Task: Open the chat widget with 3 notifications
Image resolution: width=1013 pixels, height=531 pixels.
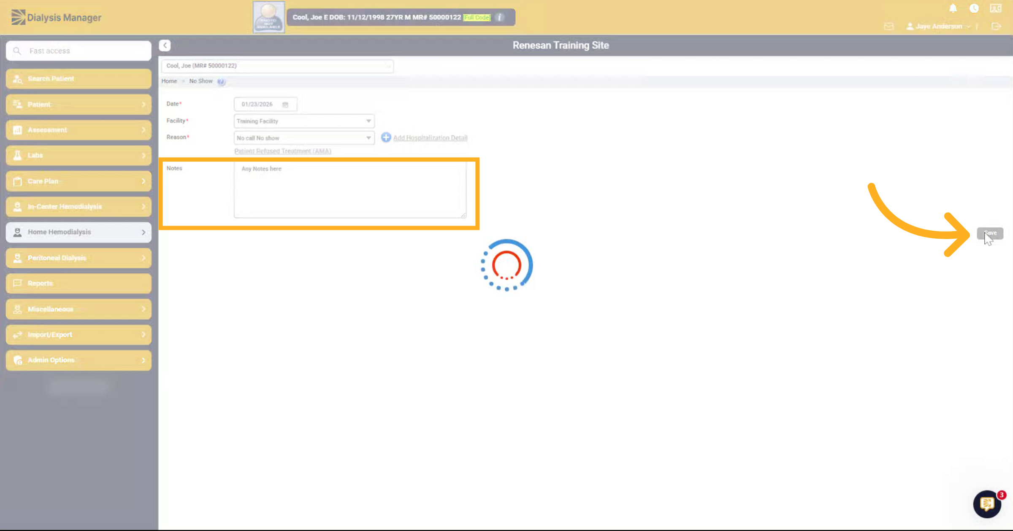Action: click(987, 504)
